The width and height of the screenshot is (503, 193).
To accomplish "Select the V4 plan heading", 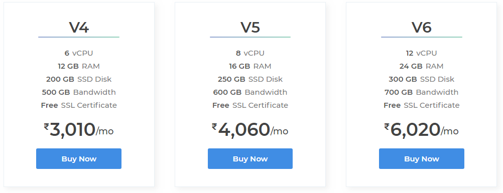I will point(79,28).
